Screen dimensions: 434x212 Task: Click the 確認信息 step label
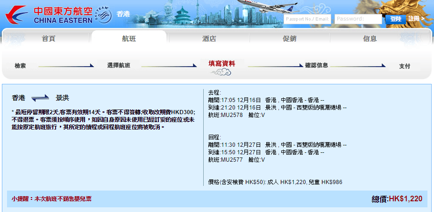(316, 65)
